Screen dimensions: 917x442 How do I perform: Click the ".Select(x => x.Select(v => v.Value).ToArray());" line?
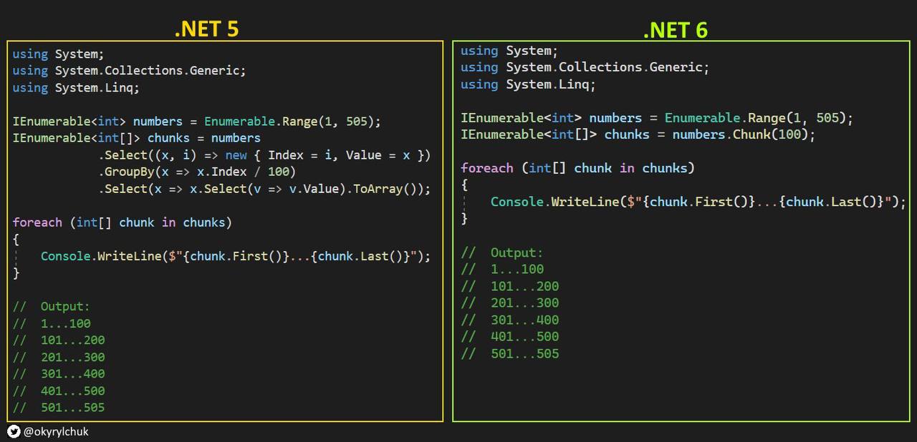264,189
